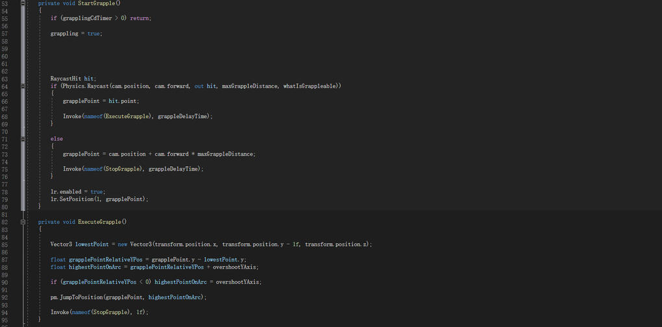
Task: Click 'lr.enabled' on line 78
Action: click(67, 192)
